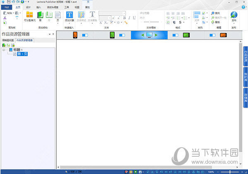This screenshot has height=174, width=248.
Task: Click the zoom slider in status bar
Action: point(230,172)
